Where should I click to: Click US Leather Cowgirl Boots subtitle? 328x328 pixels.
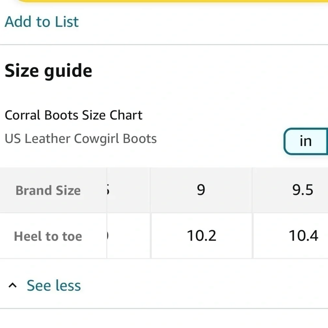(x=81, y=139)
